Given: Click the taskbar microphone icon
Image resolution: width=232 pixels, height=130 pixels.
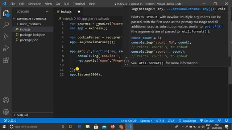Looking at the screenshot, I should tap(63, 127).
